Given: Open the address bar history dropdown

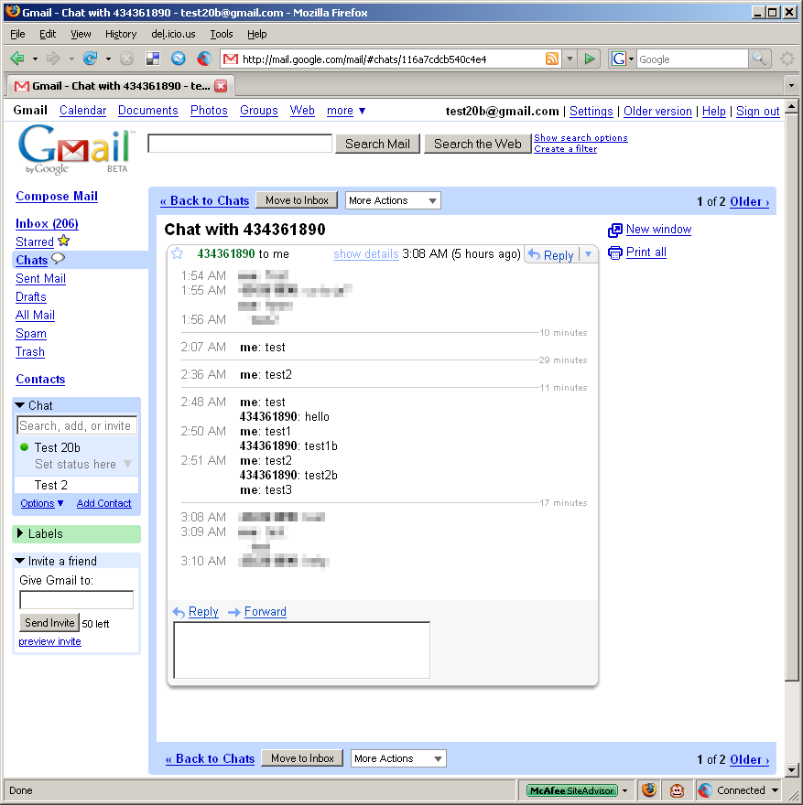Looking at the screenshot, I should pyautogui.click(x=570, y=59).
